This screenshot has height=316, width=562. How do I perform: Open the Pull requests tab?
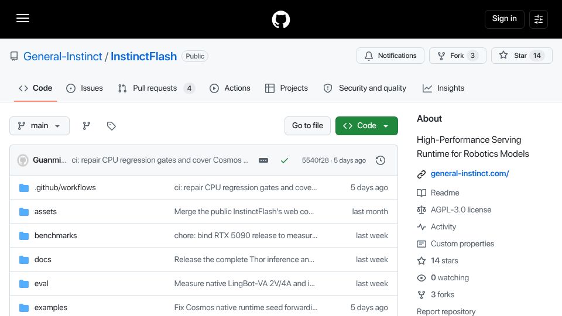coord(156,88)
